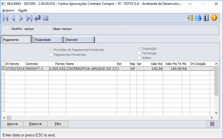
Task: Click the Fornec column header
Action: coord(57,64)
